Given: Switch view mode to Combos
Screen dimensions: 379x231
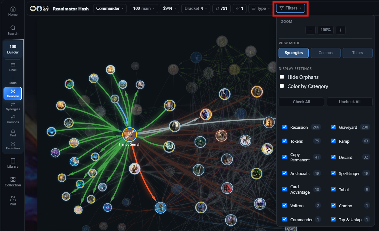Looking at the screenshot, I should click(x=325, y=53).
